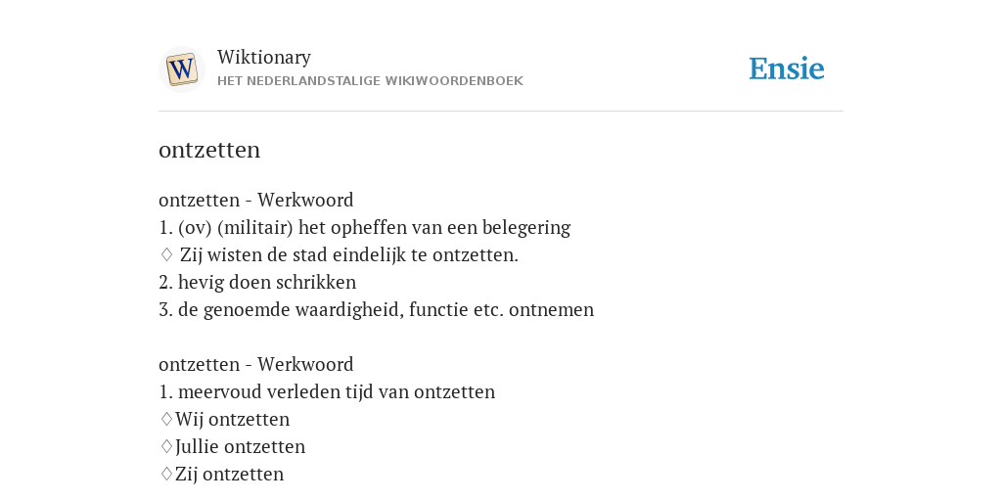Click the Wiktionary source title
This screenshot has height=501, width=1002.
264,57
